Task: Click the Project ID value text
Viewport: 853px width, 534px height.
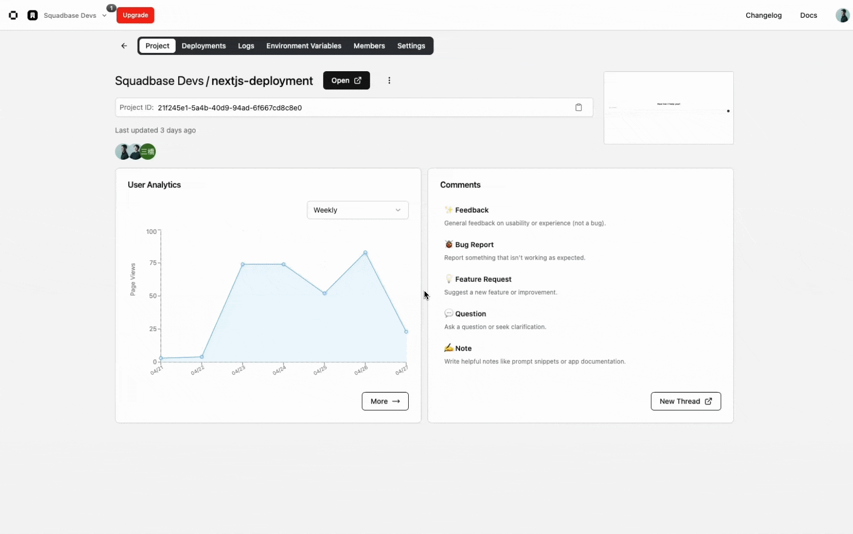Action: [x=230, y=108]
